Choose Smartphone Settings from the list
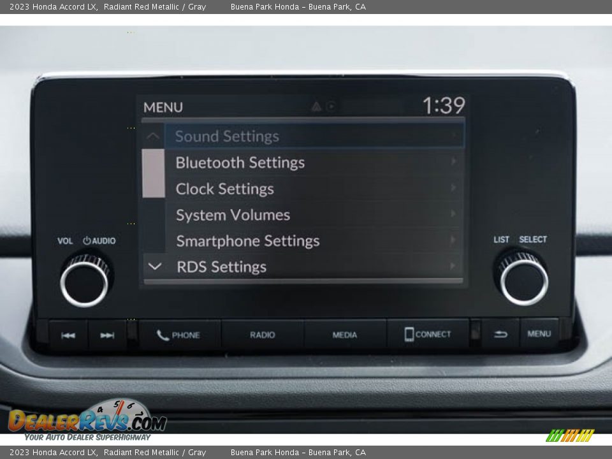The width and height of the screenshot is (612, 459). [314, 241]
